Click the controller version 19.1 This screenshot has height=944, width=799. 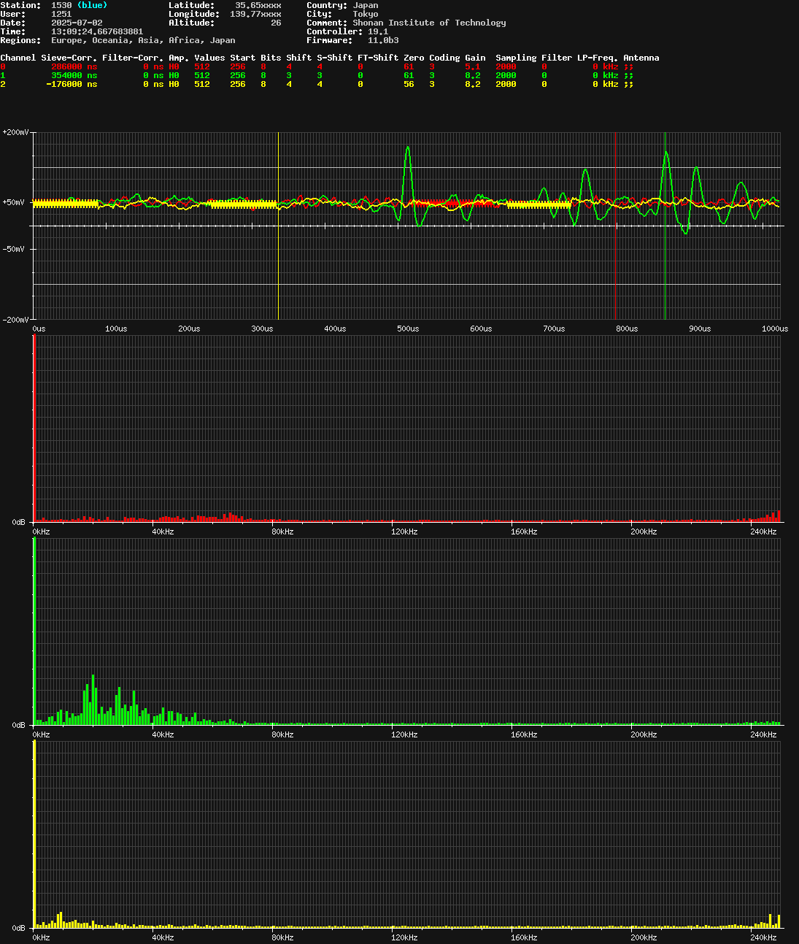click(378, 31)
